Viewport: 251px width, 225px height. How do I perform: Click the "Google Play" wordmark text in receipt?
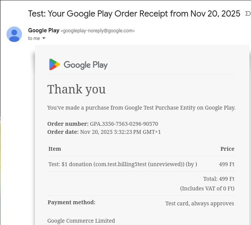pyautogui.click(x=85, y=65)
